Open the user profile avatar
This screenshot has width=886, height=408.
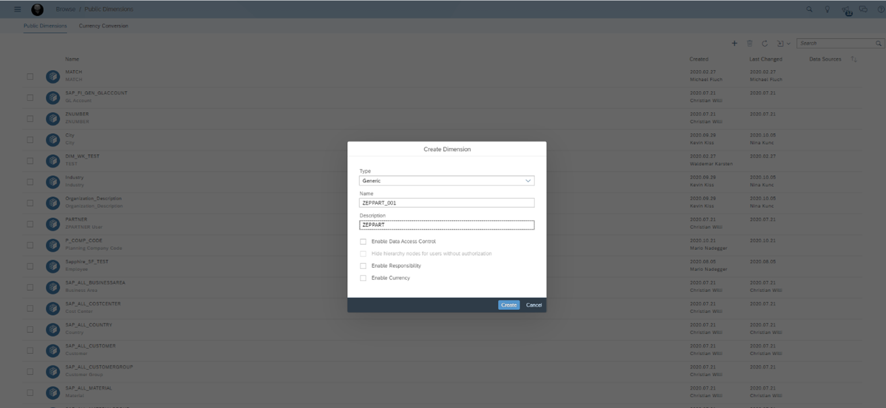click(37, 10)
